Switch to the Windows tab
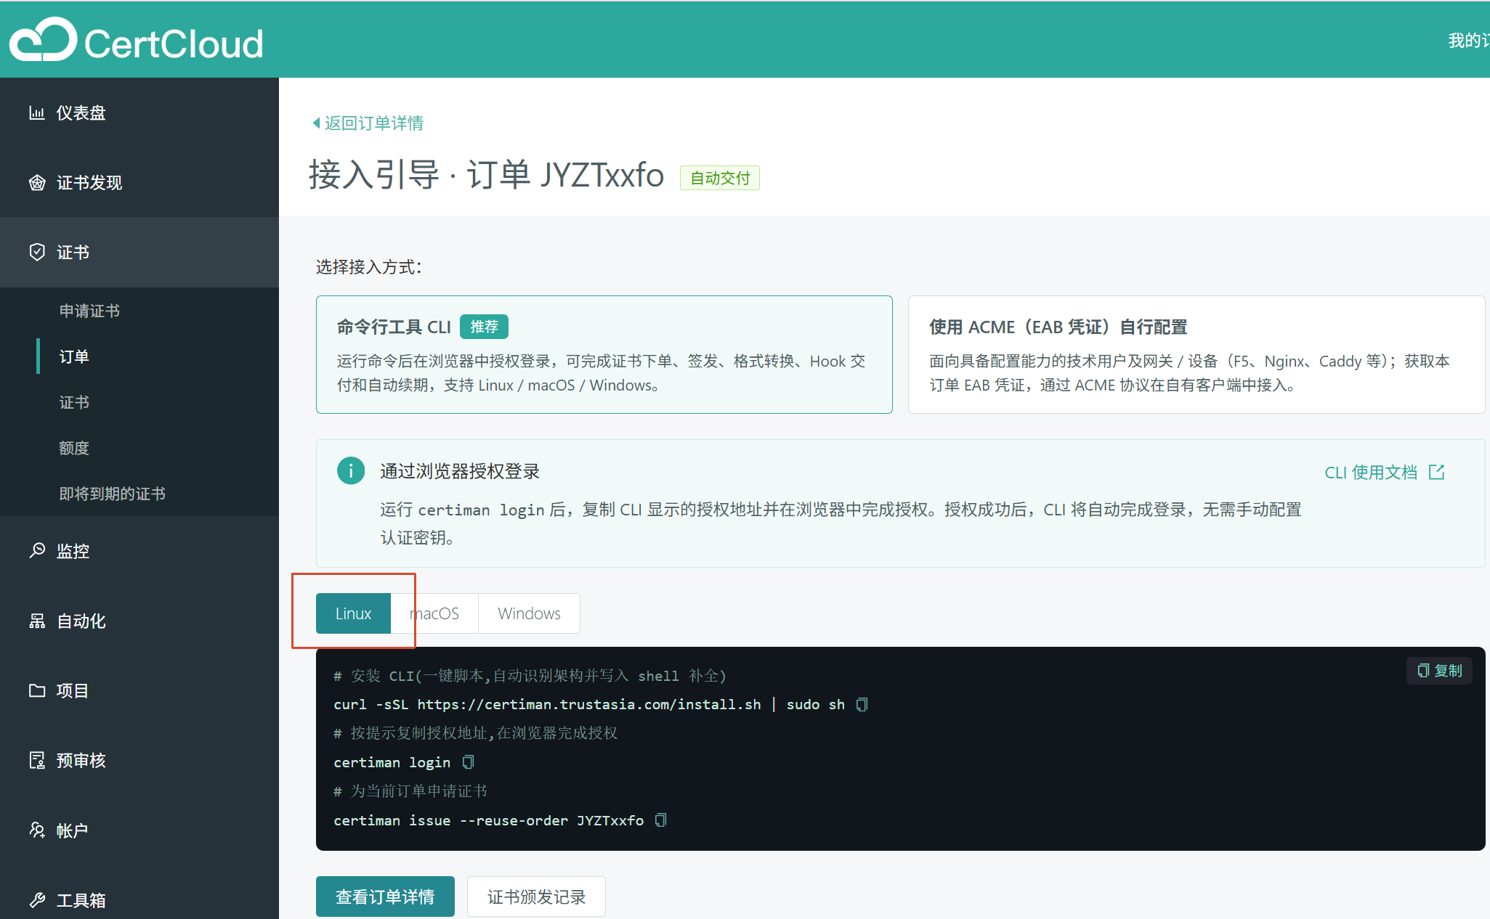This screenshot has height=919, width=1490. (x=529, y=613)
